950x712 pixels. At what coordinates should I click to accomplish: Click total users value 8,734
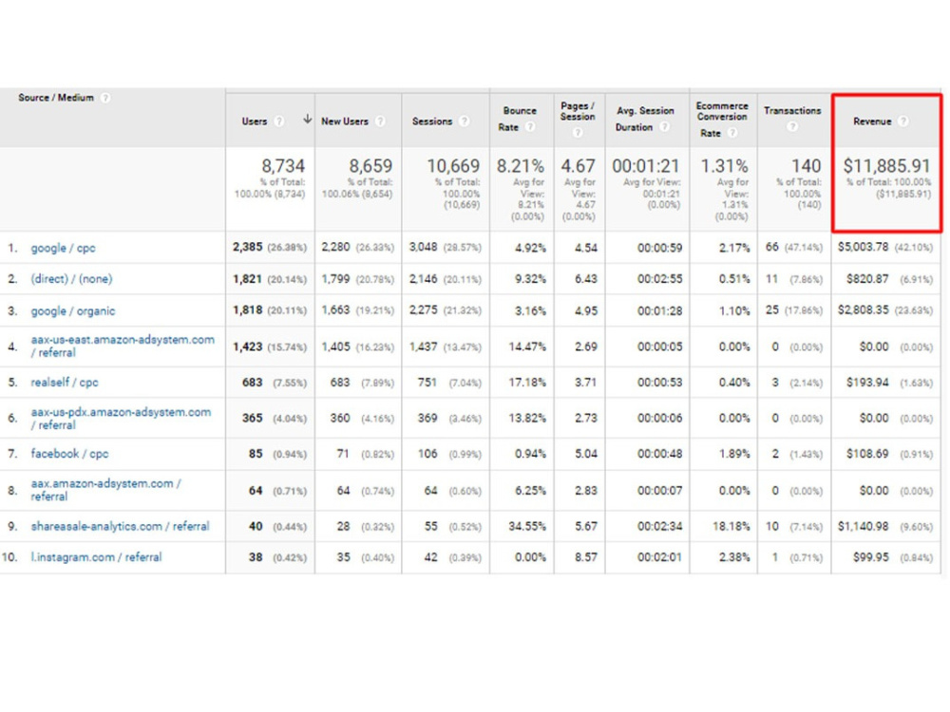click(x=283, y=165)
